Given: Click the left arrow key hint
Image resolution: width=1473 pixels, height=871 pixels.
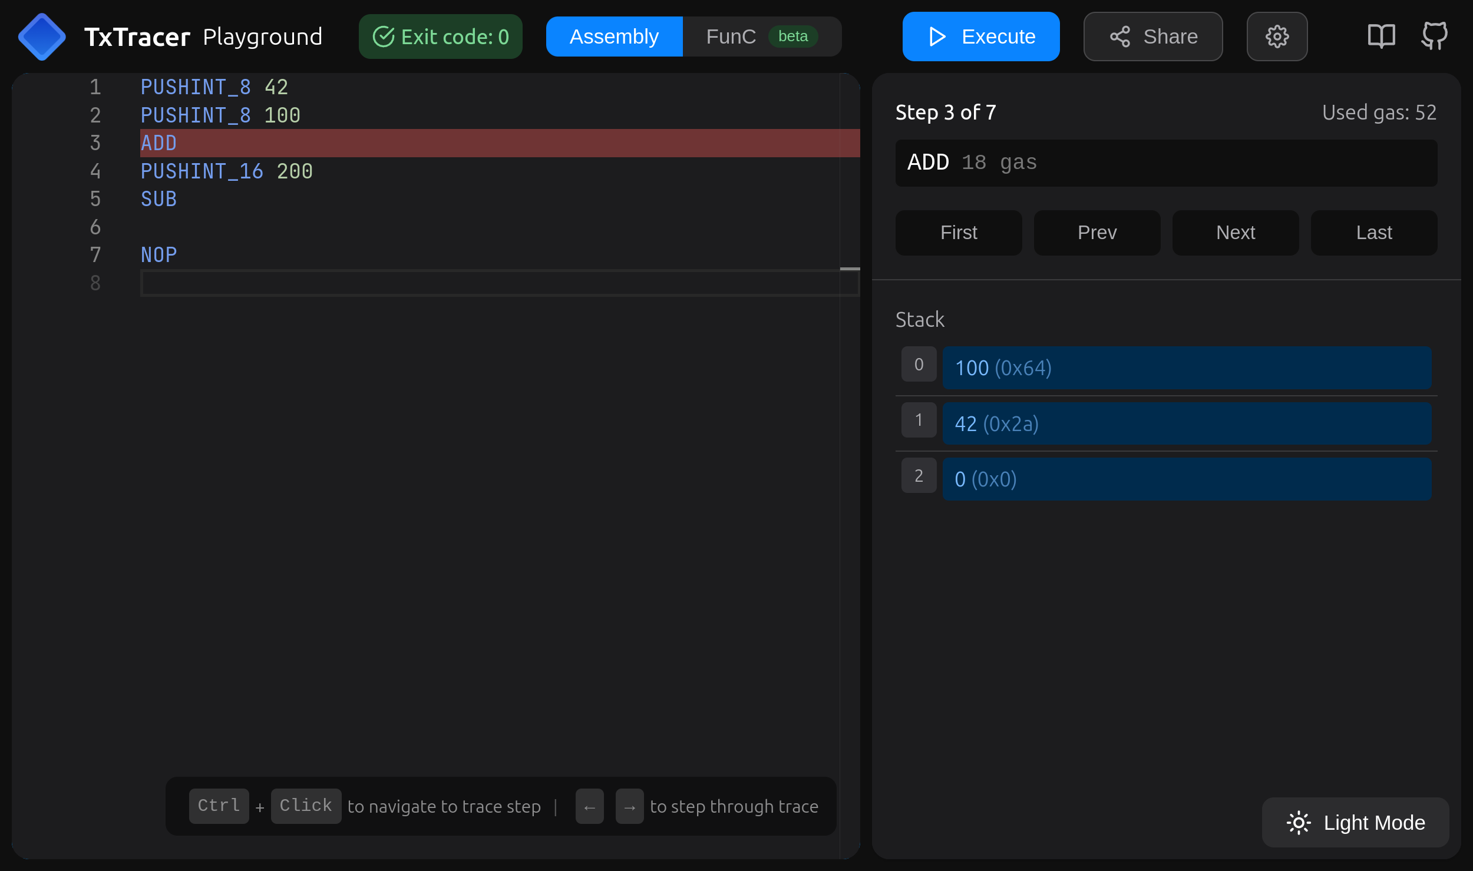Looking at the screenshot, I should pos(589,806).
